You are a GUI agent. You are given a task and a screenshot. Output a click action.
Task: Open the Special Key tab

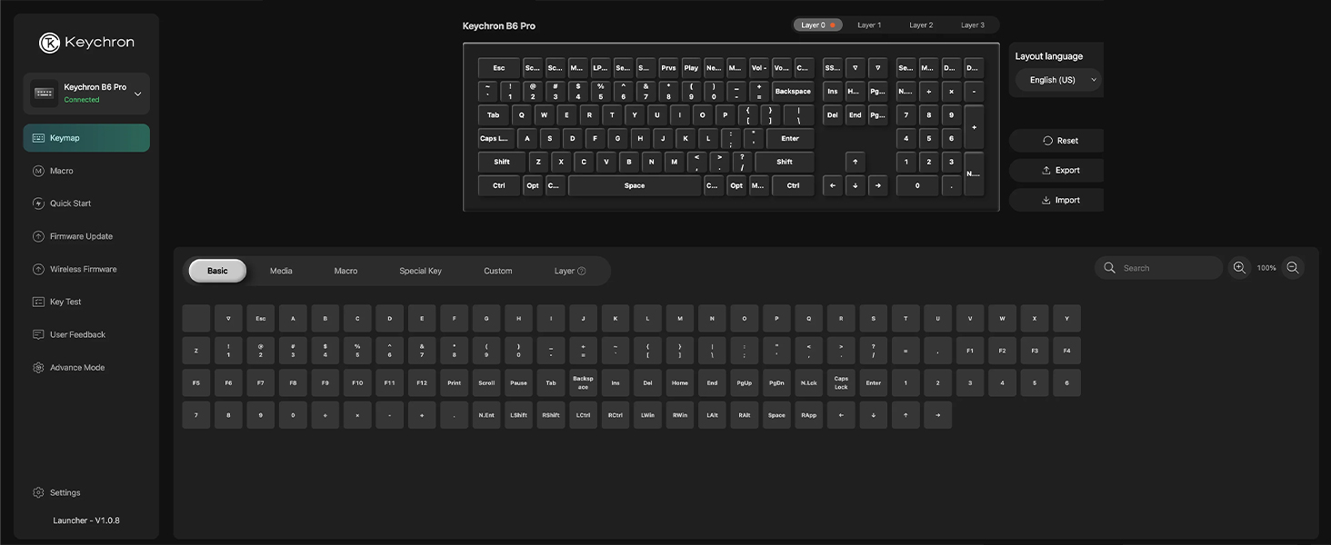(420, 271)
